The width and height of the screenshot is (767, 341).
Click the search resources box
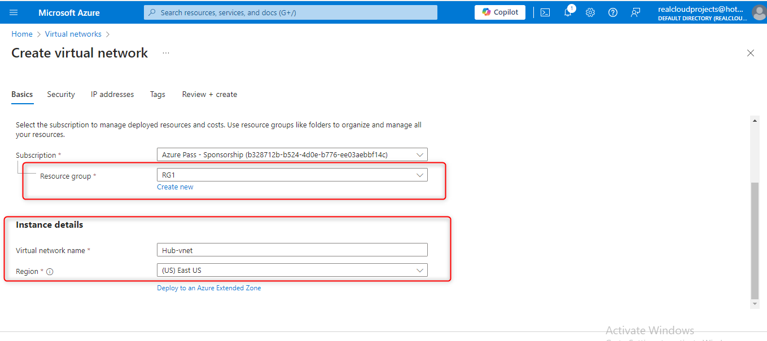pyautogui.click(x=291, y=12)
